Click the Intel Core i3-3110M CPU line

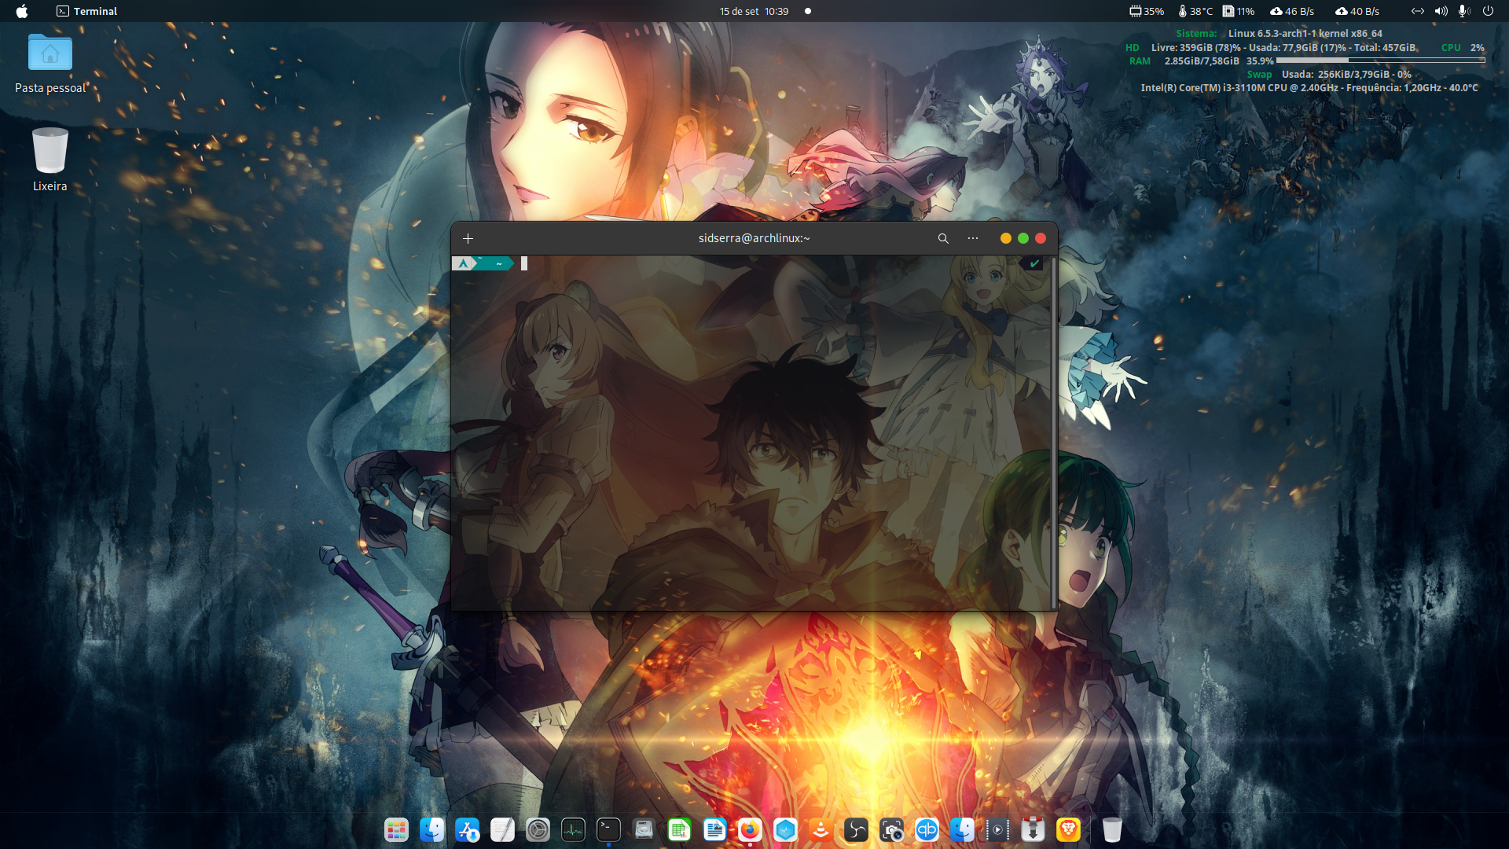[x=1309, y=88]
